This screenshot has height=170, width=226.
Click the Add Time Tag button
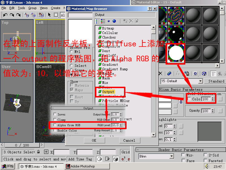(x=80, y=159)
